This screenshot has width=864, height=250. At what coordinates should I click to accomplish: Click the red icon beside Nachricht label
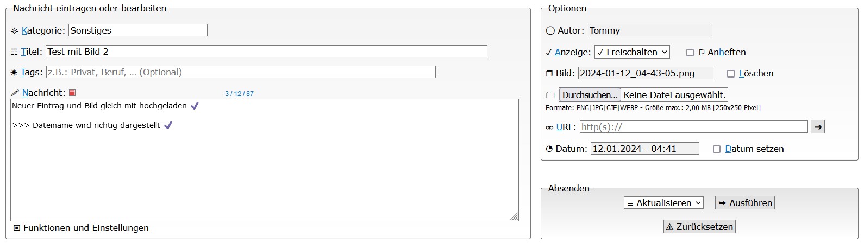[x=72, y=93]
